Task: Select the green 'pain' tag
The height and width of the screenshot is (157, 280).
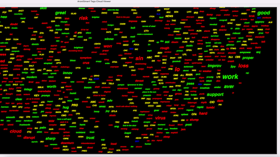Action: (x=43, y=128)
